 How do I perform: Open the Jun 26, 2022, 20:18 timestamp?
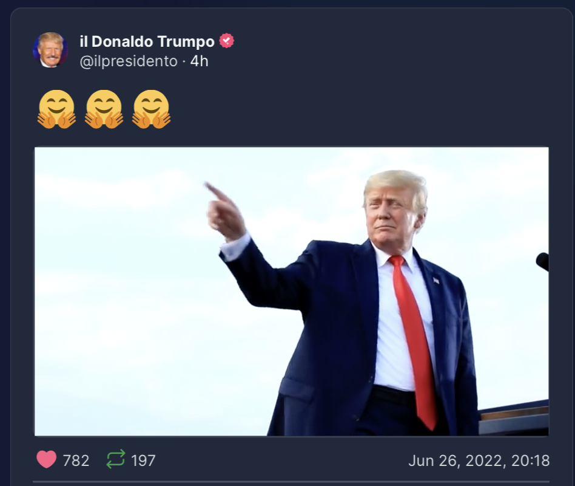click(x=479, y=460)
